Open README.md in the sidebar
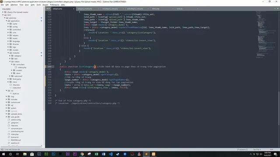 coord(16,140)
